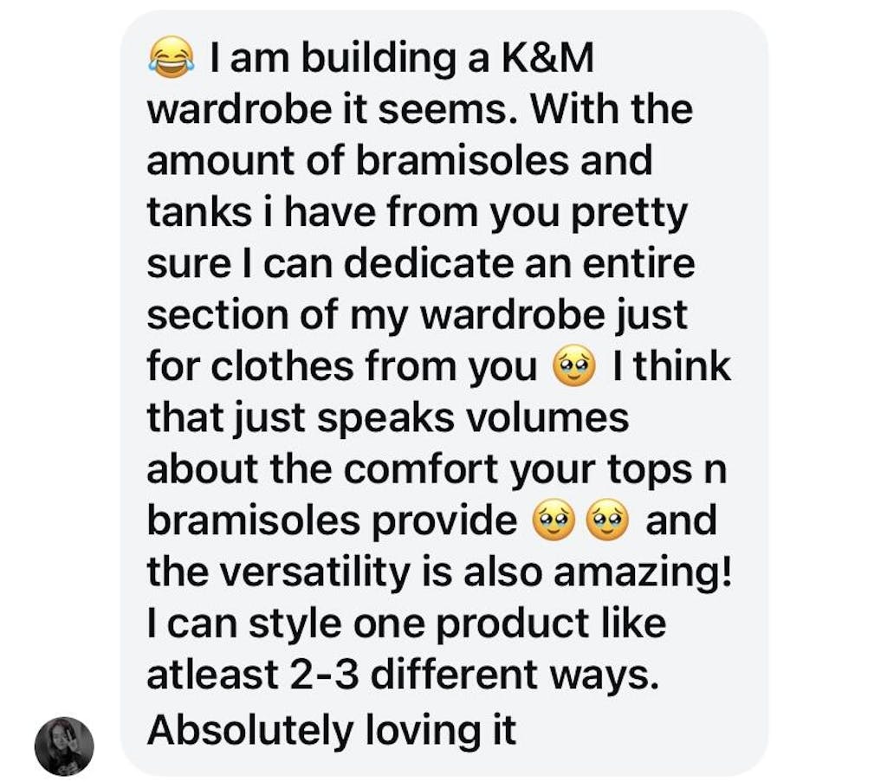The image size is (887, 782).
Task: Click the word 'section' in the message
Action: (217, 314)
